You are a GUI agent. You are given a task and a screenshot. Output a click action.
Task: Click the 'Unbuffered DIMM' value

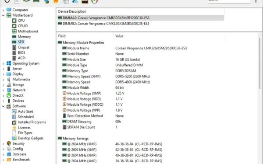pos(129,65)
